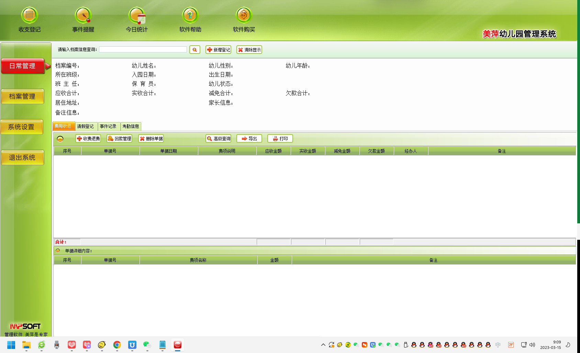The image size is (580, 353).
Task: Open the 考勤信息 tab
Action: (131, 126)
